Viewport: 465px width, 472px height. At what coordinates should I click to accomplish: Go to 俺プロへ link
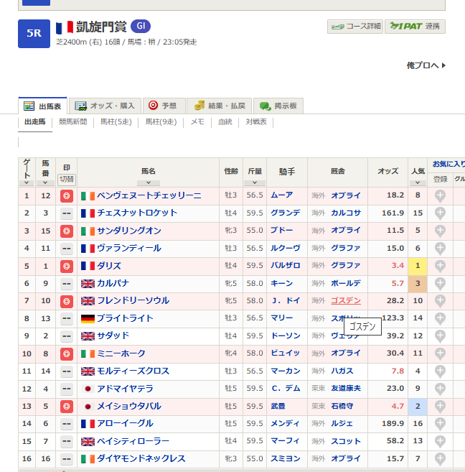[426, 65]
